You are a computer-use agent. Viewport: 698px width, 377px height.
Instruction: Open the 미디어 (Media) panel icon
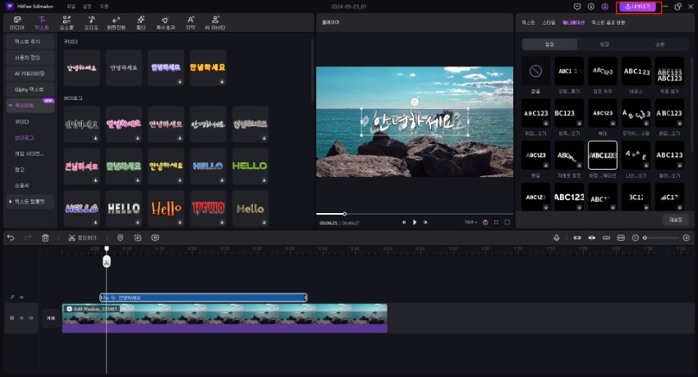(16, 22)
